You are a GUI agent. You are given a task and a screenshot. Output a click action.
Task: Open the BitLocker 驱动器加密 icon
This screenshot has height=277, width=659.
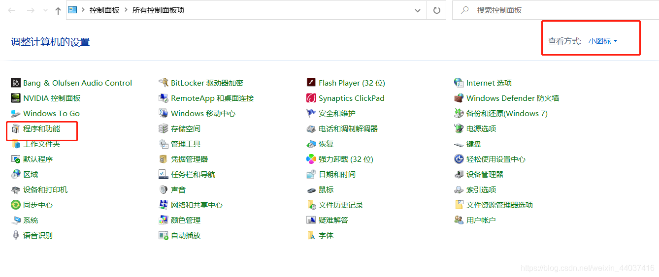(164, 83)
